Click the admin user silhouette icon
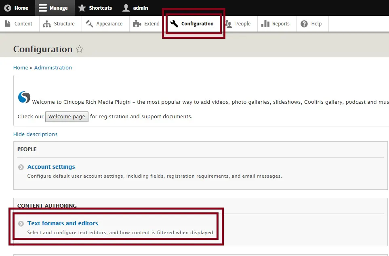Image resolution: width=389 pixels, height=256 pixels. [126, 8]
